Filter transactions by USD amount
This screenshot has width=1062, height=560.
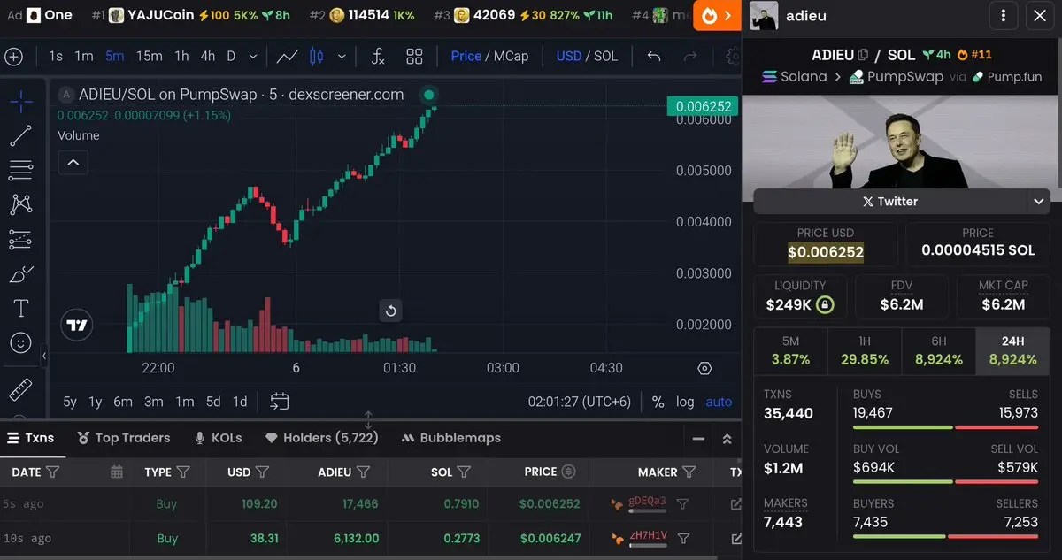click(262, 472)
